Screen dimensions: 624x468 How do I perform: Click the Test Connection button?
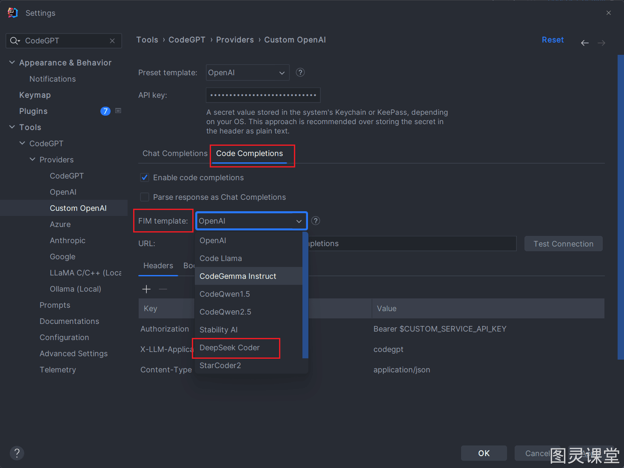coord(563,244)
